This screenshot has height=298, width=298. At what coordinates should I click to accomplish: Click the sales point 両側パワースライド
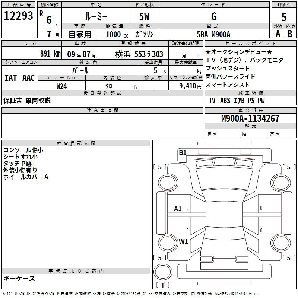coord(230,76)
